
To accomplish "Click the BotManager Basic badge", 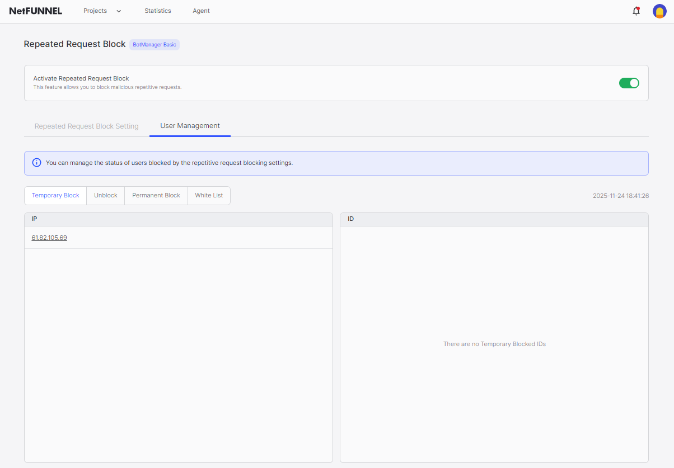I will [155, 45].
